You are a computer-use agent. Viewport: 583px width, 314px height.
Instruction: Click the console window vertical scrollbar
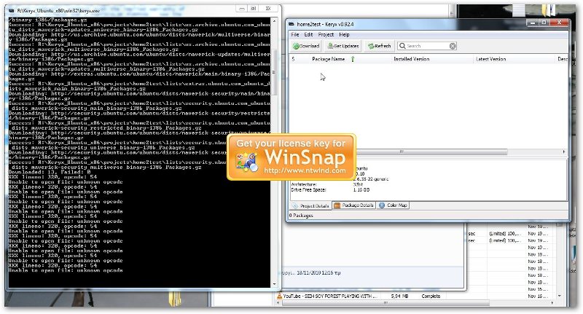pyautogui.click(x=275, y=71)
